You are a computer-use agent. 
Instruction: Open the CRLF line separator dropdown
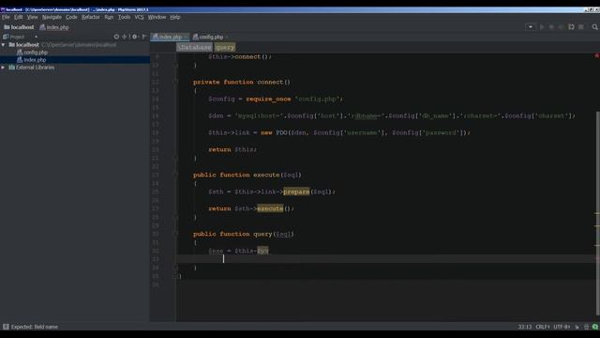pyautogui.click(x=543, y=327)
